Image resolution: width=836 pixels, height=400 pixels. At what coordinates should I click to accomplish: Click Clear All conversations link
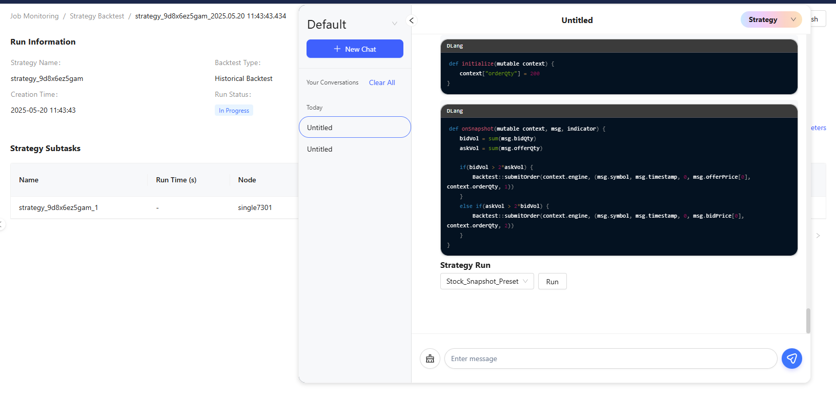click(382, 82)
